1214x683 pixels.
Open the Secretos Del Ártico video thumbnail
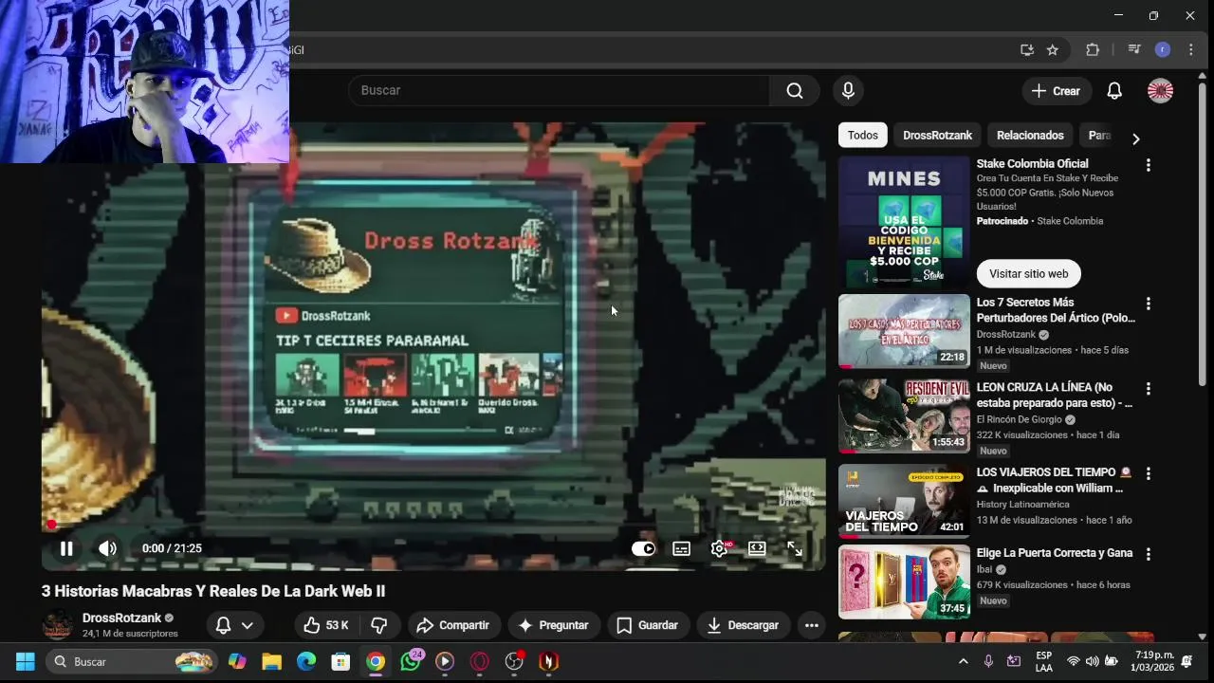904,331
